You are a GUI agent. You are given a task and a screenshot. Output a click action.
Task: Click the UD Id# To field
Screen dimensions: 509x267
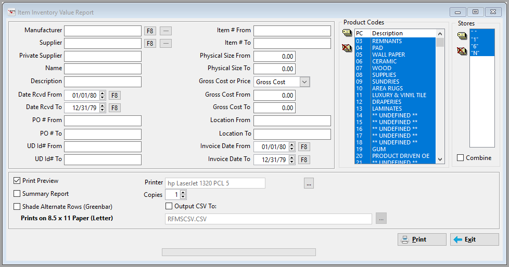(103, 160)
